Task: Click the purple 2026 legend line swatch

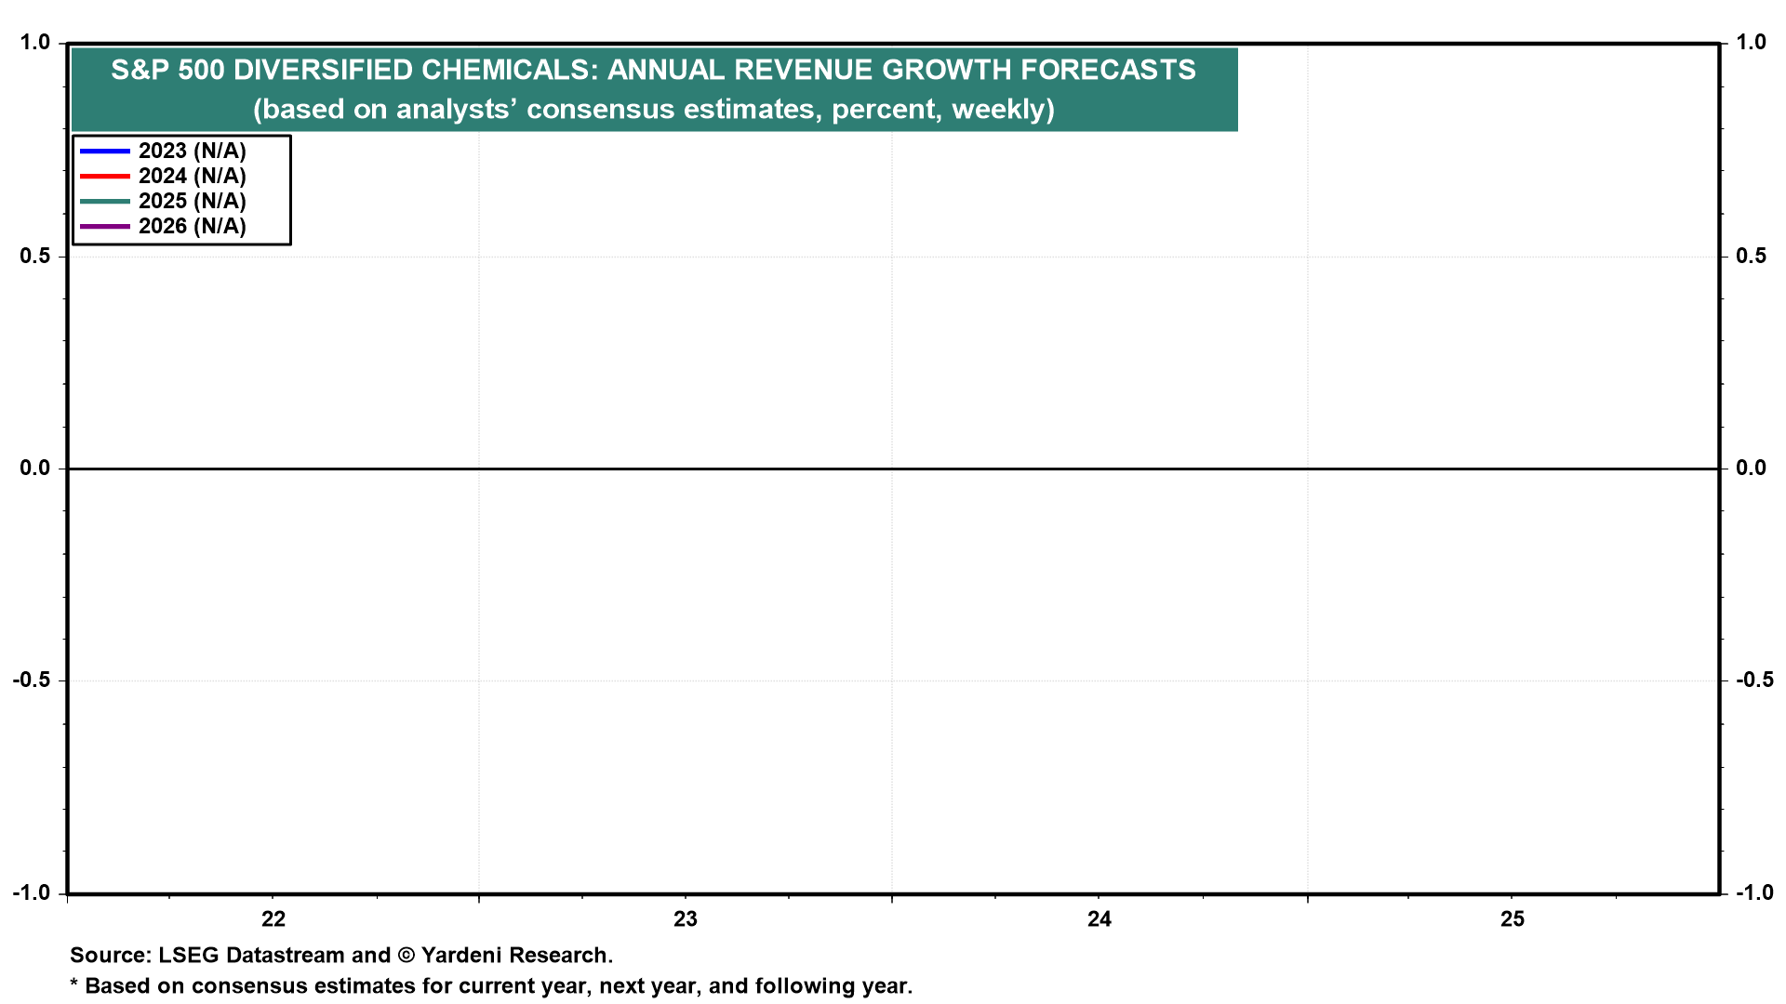Action: pyautogui.click(x=105, y=226)
